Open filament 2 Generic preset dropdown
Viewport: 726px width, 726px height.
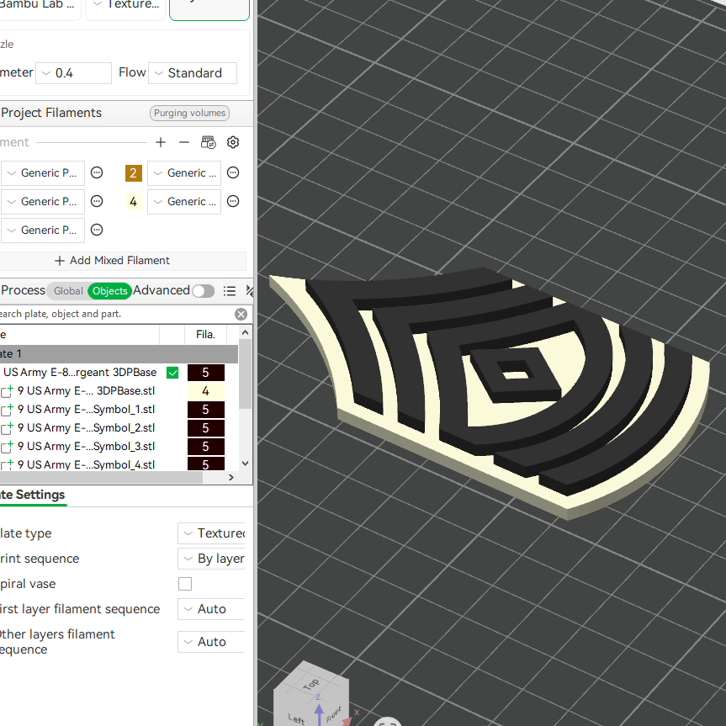click(184, 173)
